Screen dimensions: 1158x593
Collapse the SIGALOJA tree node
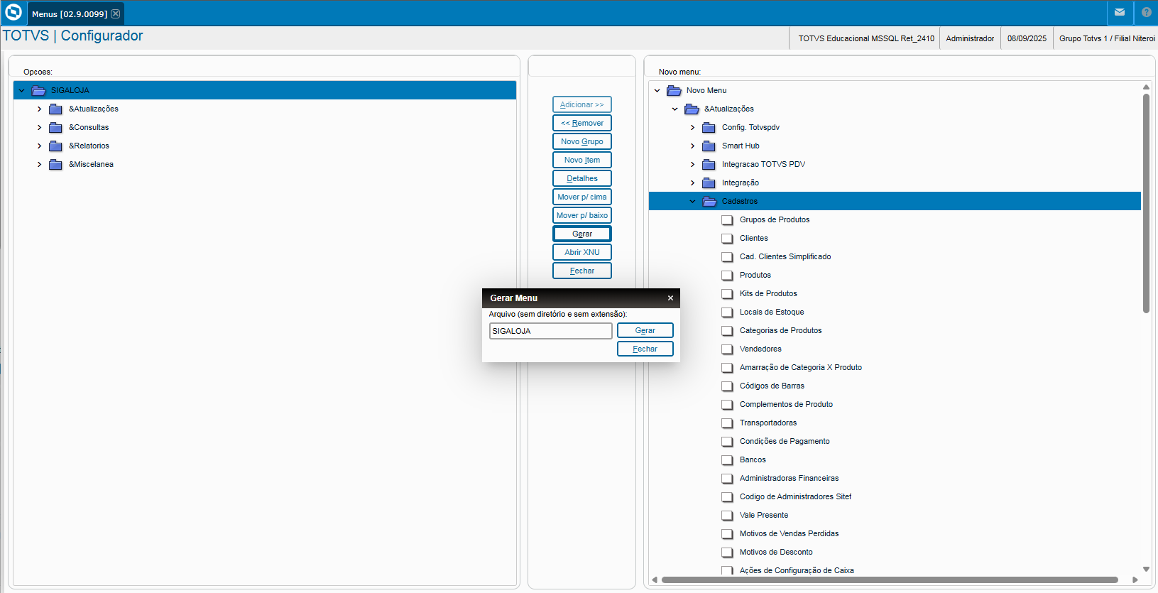coord(21,90)
